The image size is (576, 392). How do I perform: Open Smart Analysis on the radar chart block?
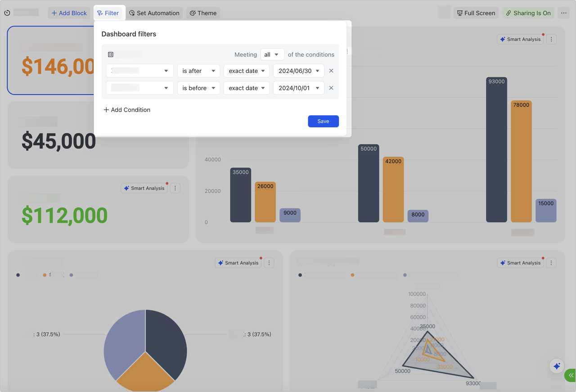(520, 262)
